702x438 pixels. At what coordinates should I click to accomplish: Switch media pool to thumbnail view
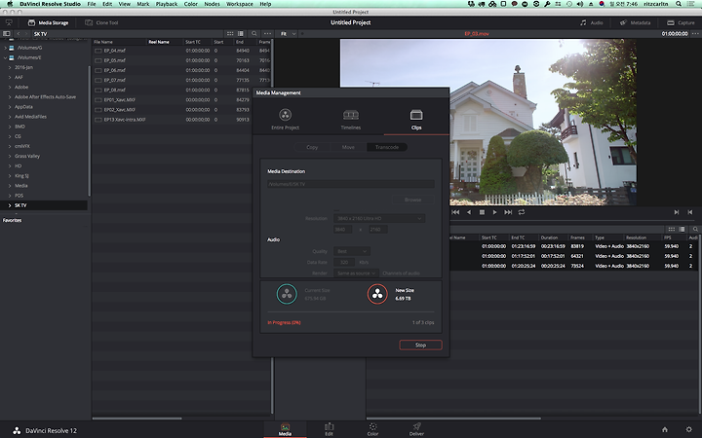pos(672,230)
